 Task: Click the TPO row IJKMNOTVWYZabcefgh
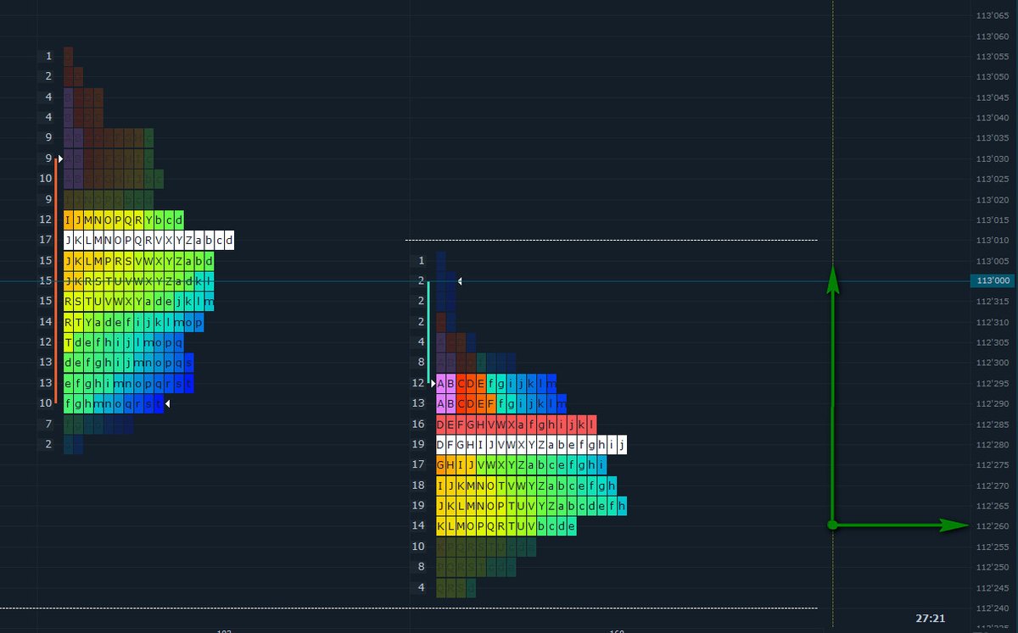click(527, 486)
